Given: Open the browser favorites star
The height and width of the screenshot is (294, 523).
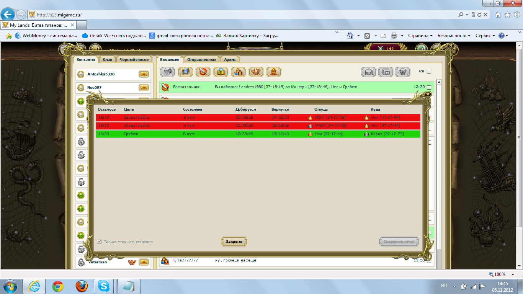Looking at the screenshot, I should tap(507, 15).
